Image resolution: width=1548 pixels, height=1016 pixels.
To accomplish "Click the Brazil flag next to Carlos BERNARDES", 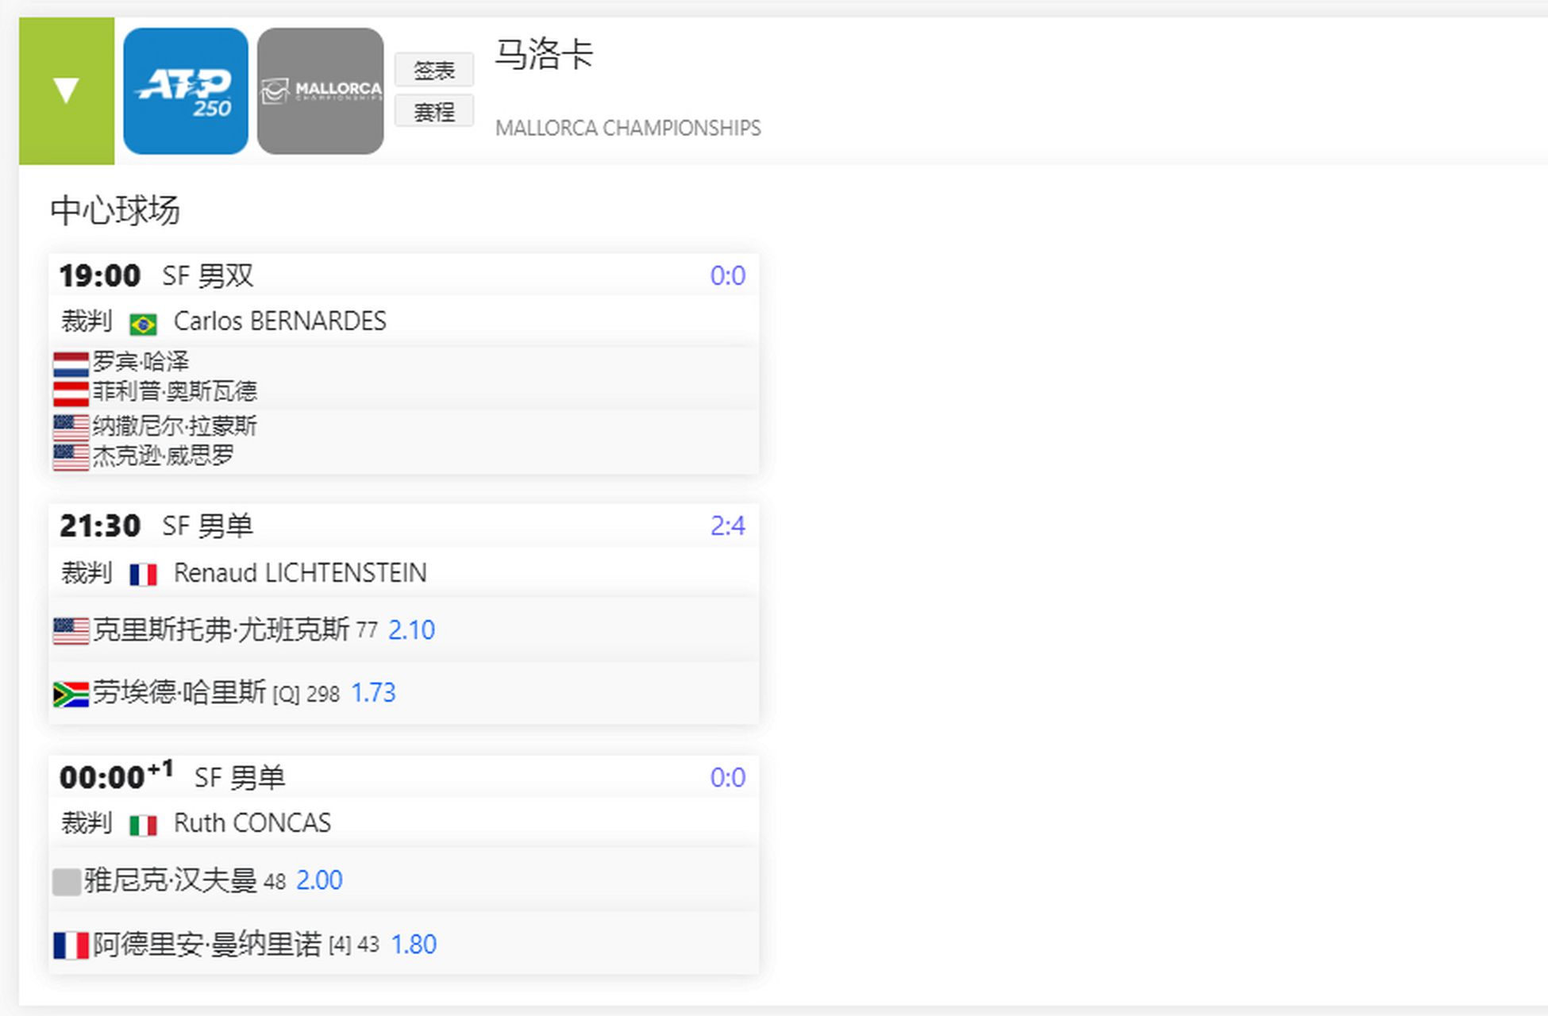I will [x=144, y=322].
